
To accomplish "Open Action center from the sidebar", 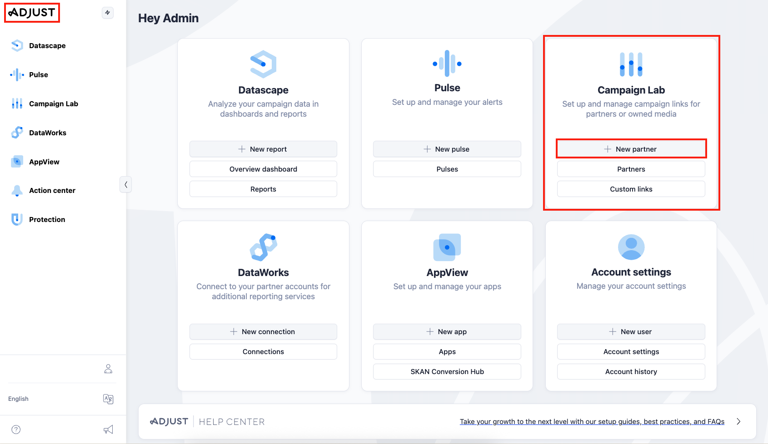I will pyautogui.click(x=52, y=191).
